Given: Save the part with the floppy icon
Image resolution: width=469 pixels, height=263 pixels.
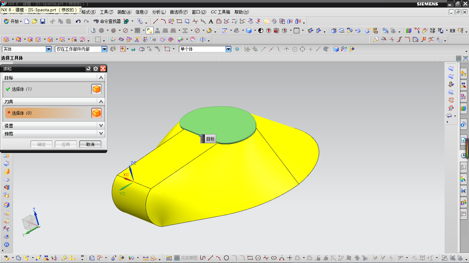Looking at the screenshot, I should [43, 21].
